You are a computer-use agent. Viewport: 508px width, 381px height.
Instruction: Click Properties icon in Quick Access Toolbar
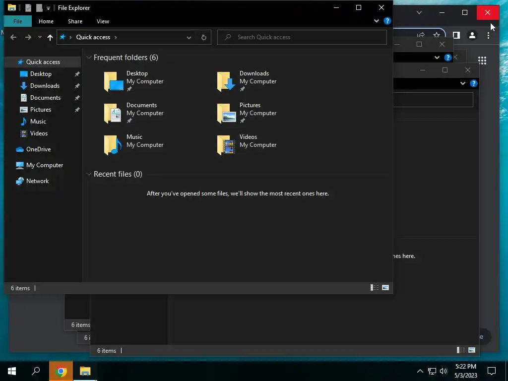[28, 8]
